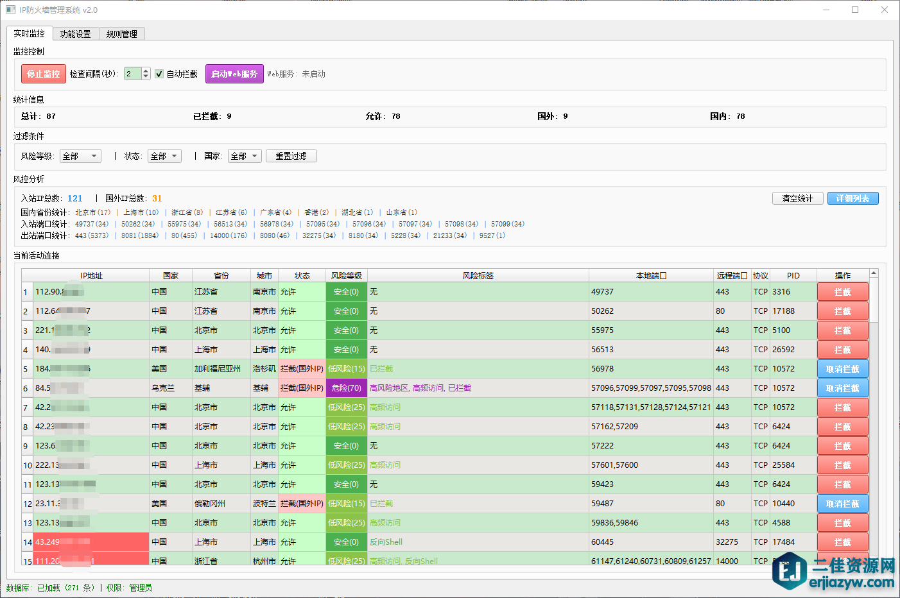Select port cell 57118,57131,57128,57124,57121
The width and height of the screenshot is (900, 598).
pyautogui.click(x=651, y=407)
